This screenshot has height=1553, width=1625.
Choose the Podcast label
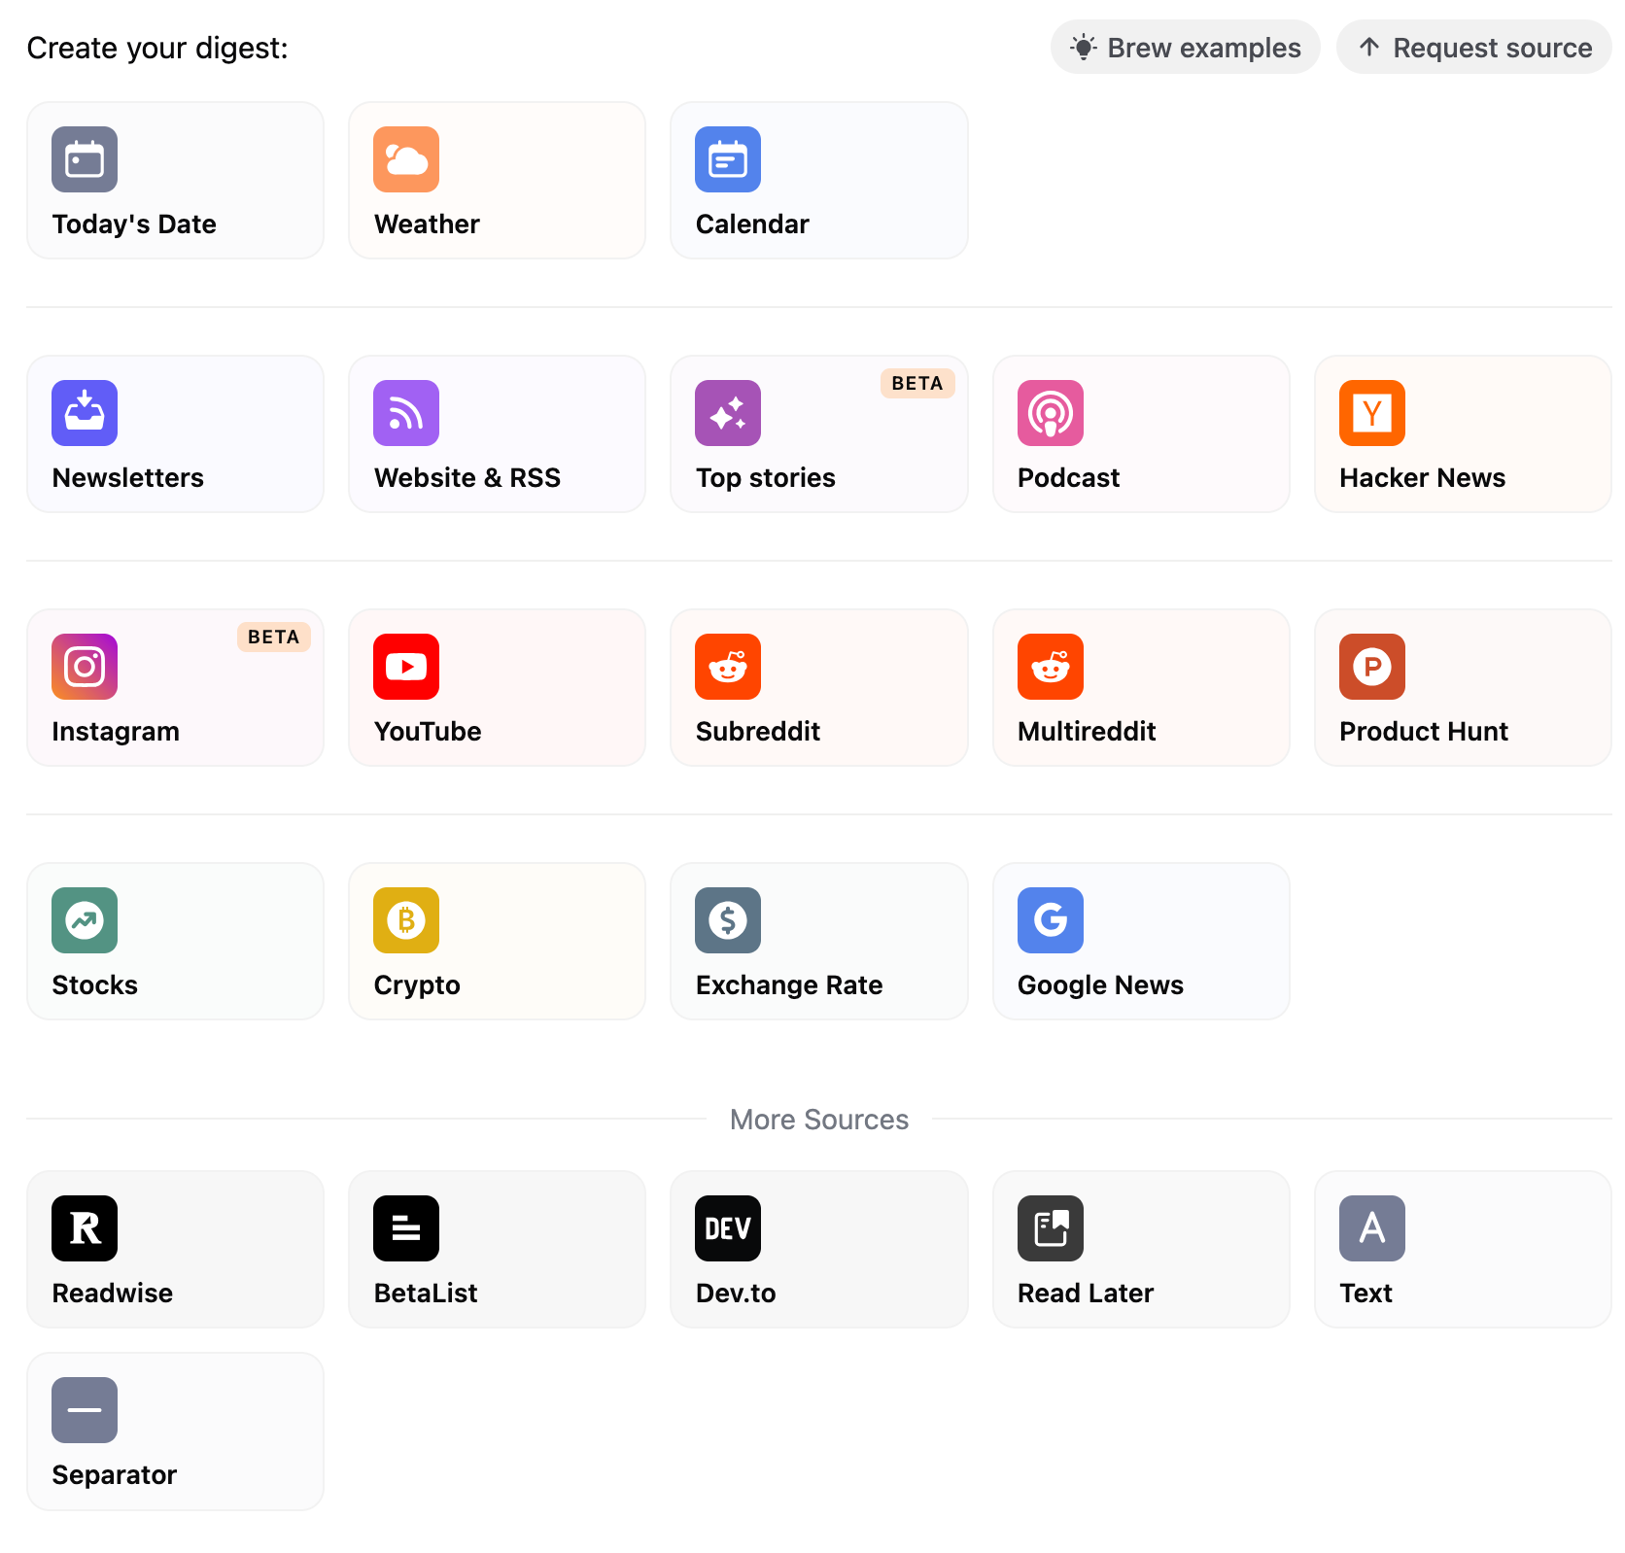[1069, 478]
